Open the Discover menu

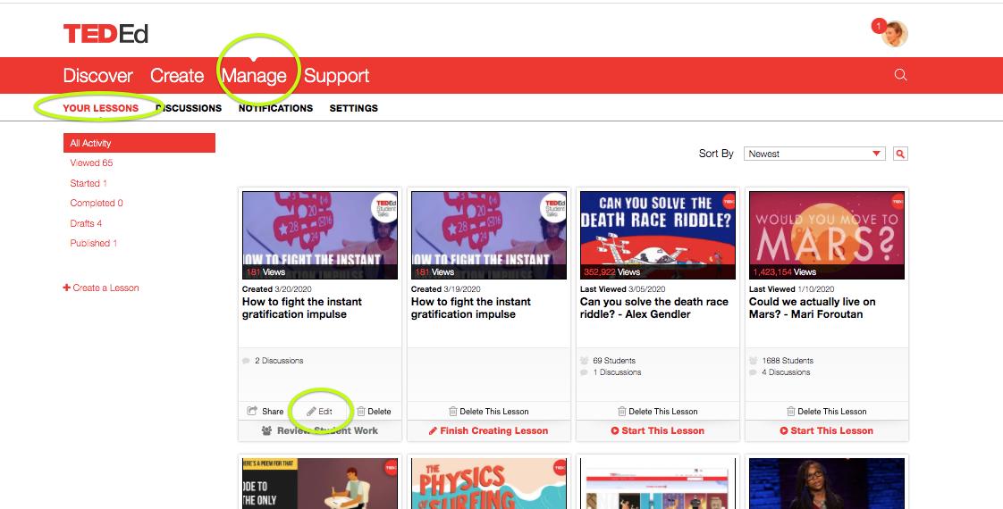pos(97,76)
